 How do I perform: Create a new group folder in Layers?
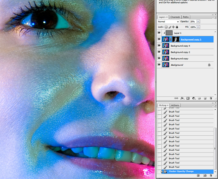click(x=199, y=98)
